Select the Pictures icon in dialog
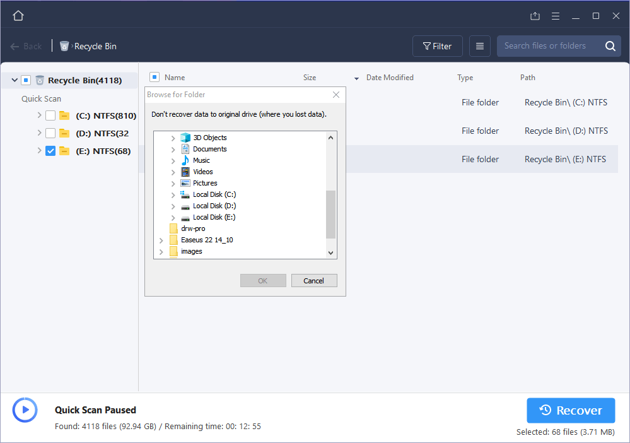 185,183
